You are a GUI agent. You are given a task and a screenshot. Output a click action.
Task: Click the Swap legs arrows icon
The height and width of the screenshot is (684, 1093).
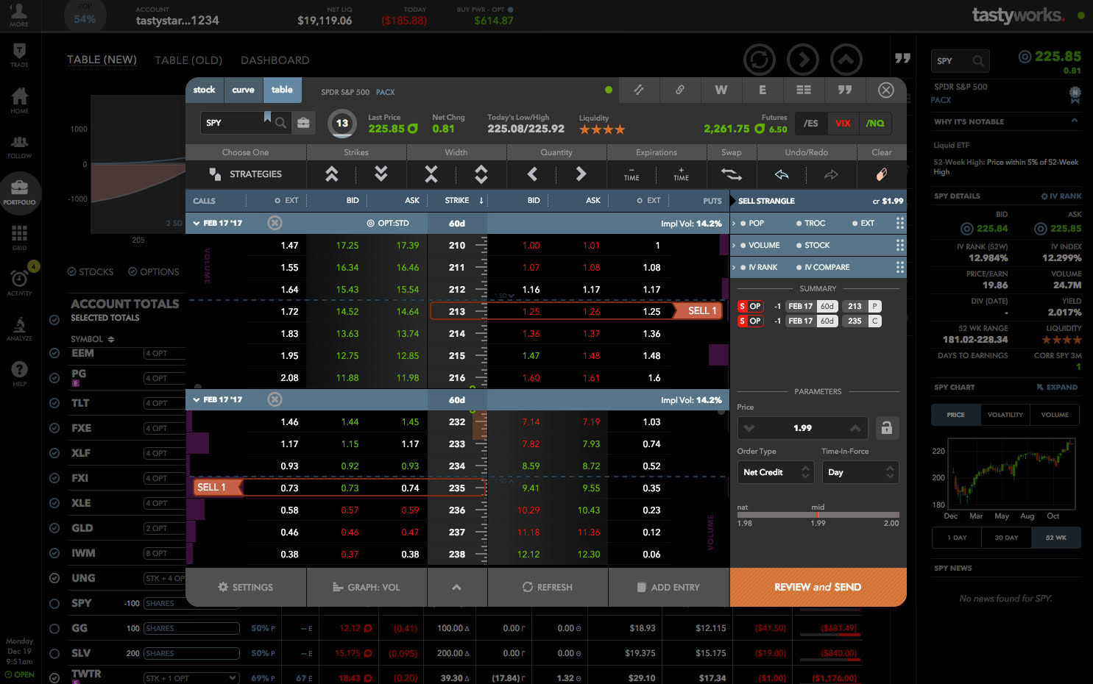[731, 174]
